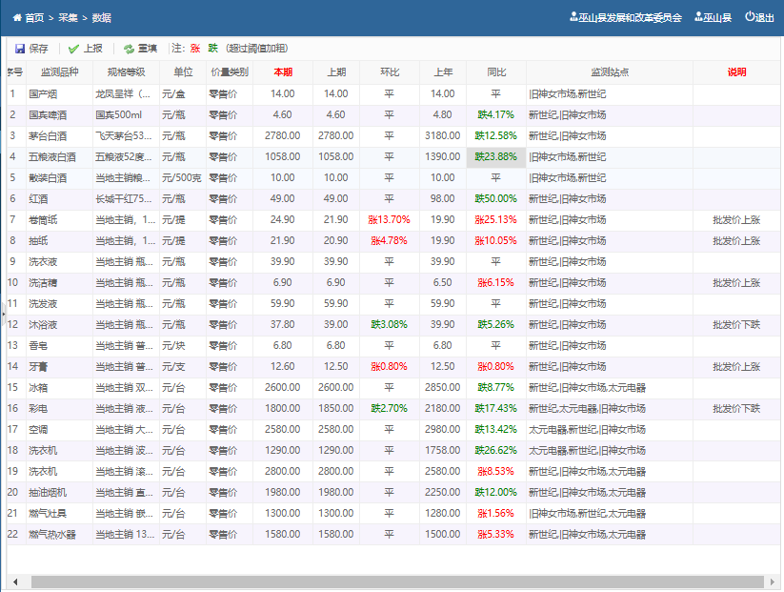Click the green checkmark submit icon
This screenshot has width=784, height=592.
(73, 49)
